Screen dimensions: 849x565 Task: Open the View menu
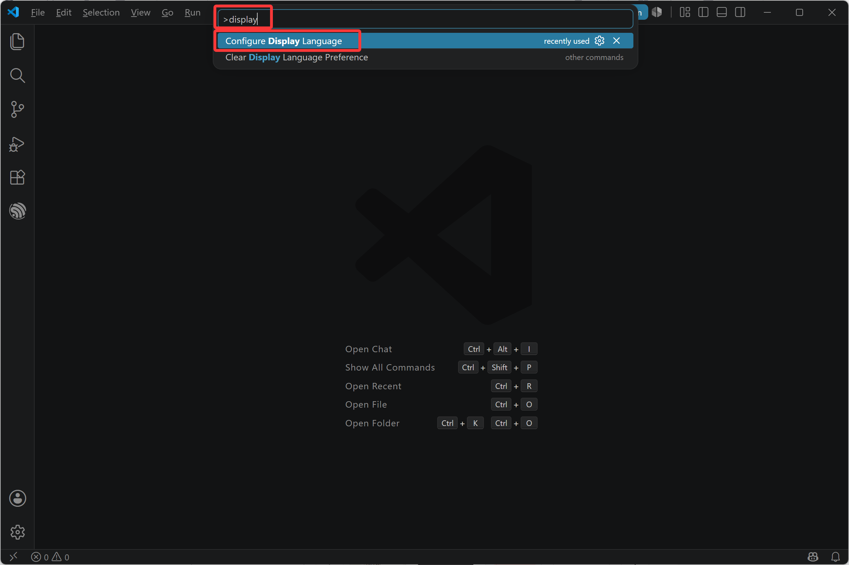[x=140, y=12]
